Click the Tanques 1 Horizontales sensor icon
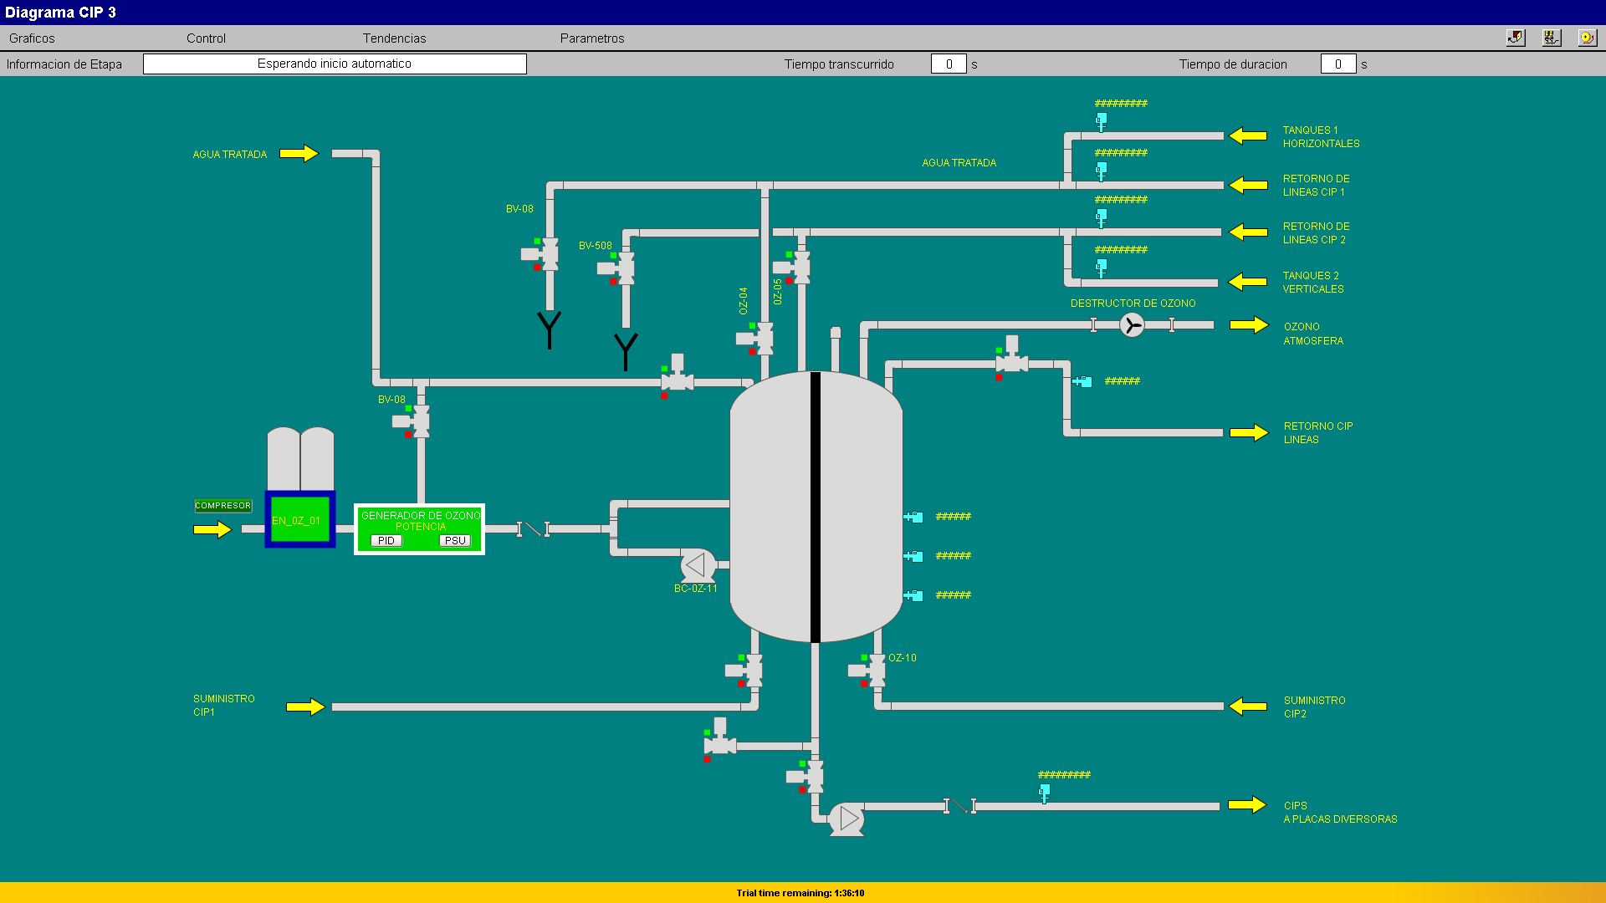The height and width of the screenshot is (903, 1606). click(1101, 122)
